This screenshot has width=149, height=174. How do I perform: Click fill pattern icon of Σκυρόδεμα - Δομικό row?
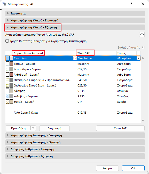7,69
